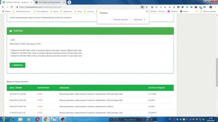This screenshot has height=122, width=218.
Task: Reload the page with the refresh icon
Action: pyautogui.click(x=12, y=7)
